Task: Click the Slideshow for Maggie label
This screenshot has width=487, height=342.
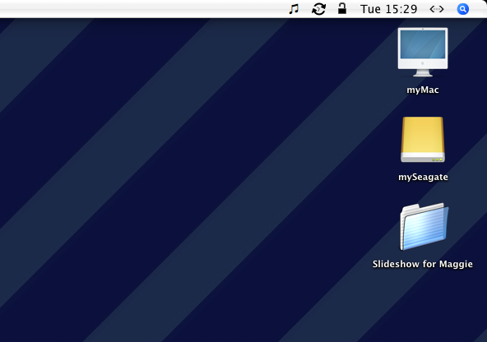Action: [422, 264]
